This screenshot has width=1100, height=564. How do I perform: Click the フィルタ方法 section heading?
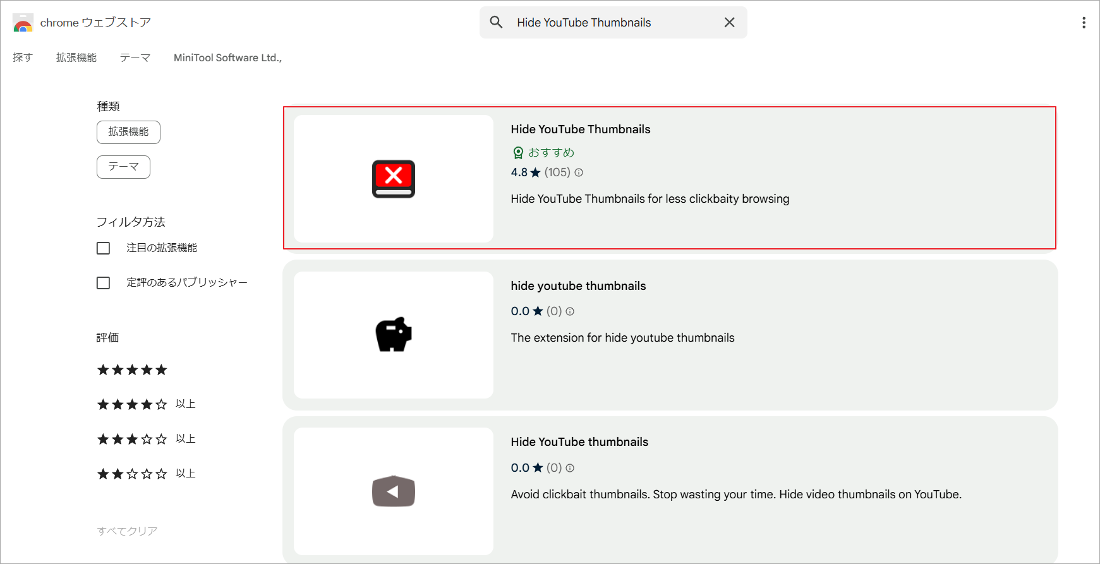131,222
